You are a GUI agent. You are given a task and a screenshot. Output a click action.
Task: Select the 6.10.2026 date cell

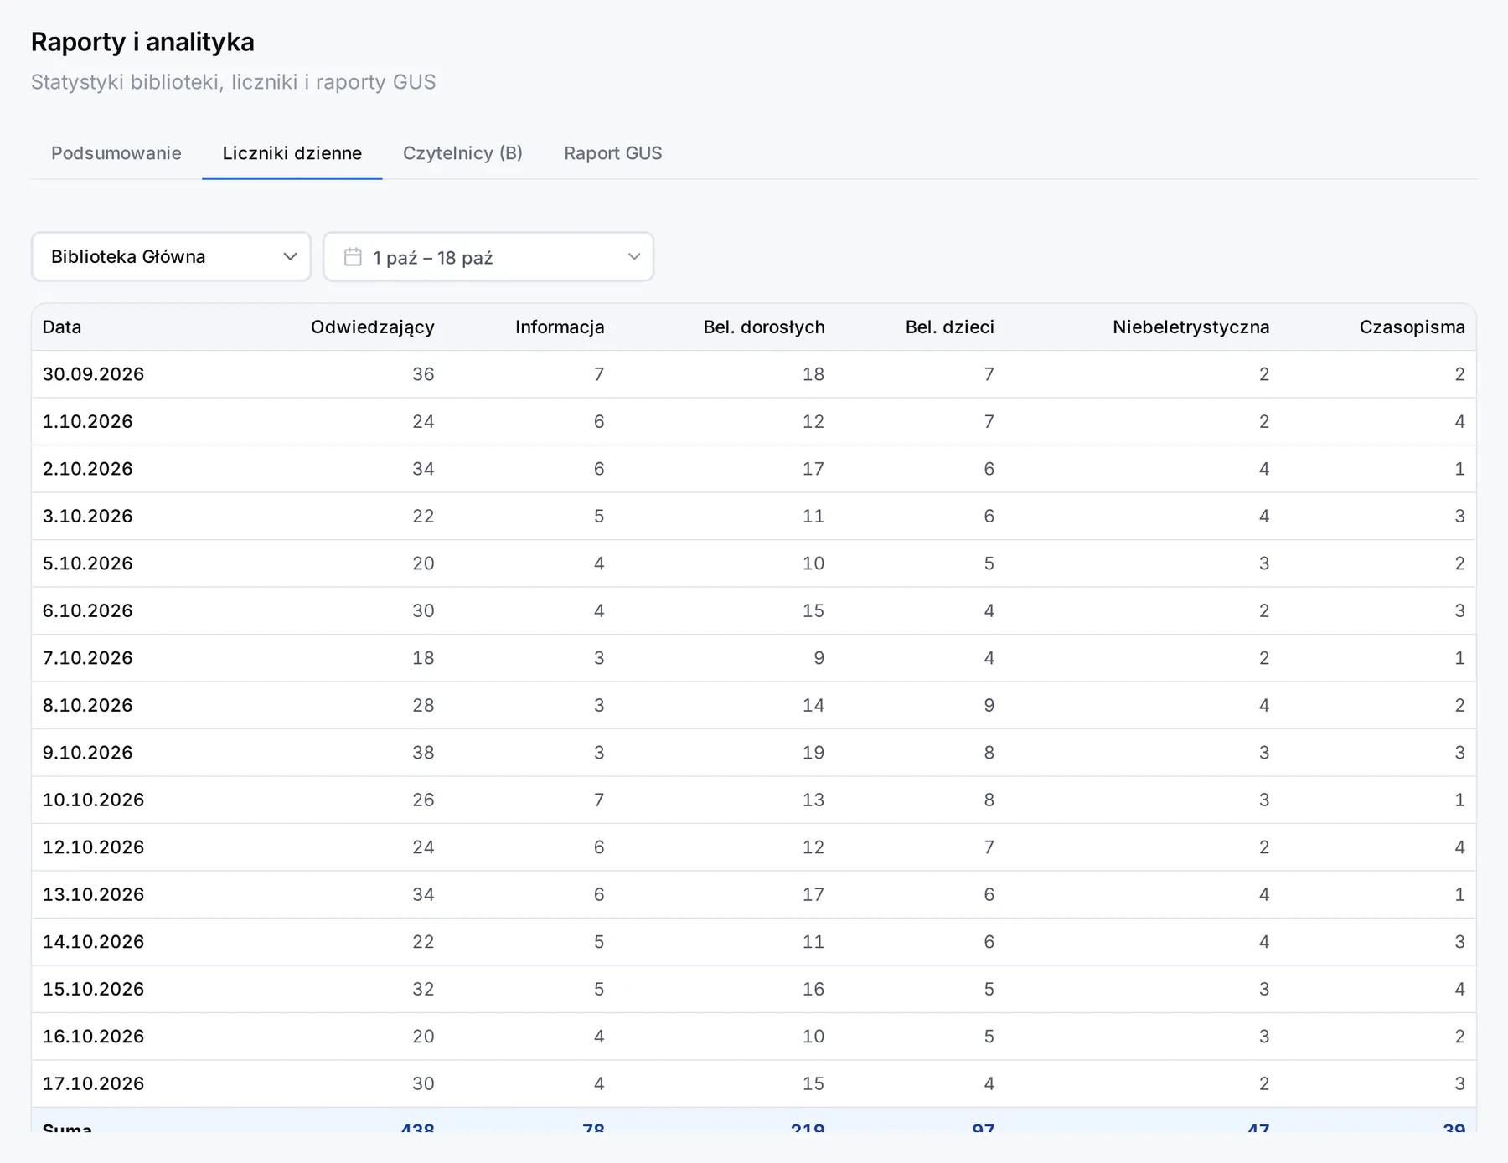[x=88, y=610]
